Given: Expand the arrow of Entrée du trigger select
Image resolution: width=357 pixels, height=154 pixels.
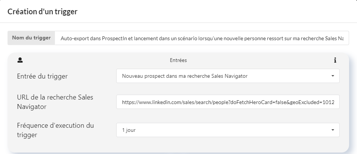Looking at the screenshot, I should 333,76.
